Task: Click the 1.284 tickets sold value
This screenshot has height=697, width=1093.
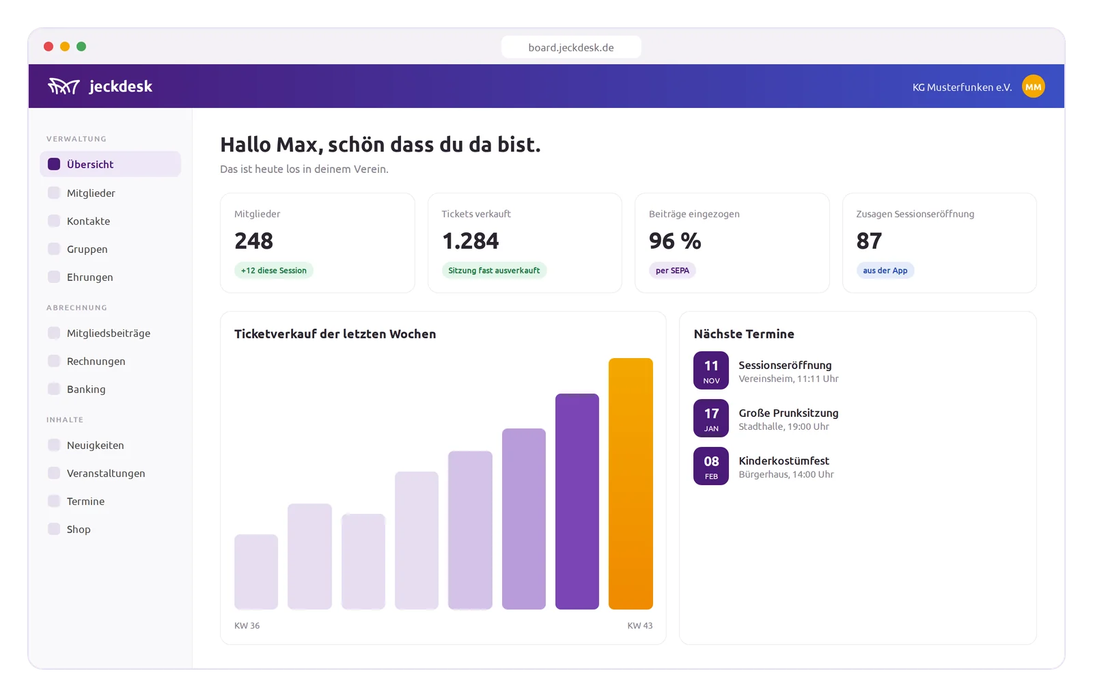Action: [471, 241]
